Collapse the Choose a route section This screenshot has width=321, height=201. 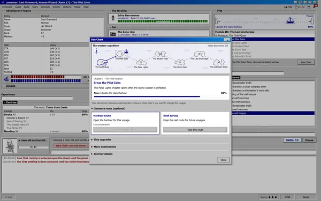pos(108,108)
